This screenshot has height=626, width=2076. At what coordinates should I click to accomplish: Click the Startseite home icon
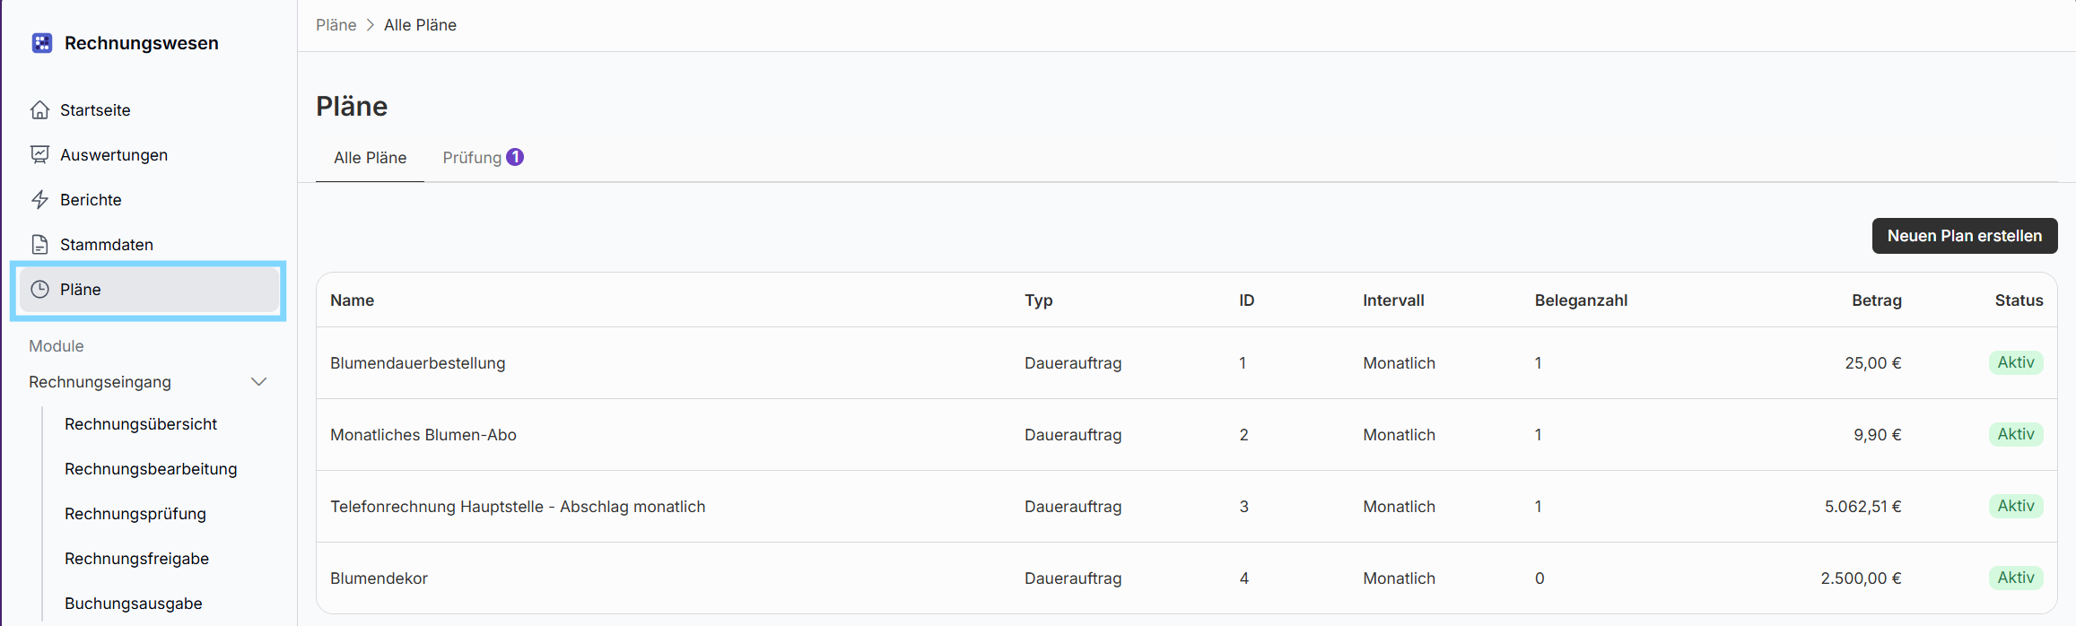pyautogui.click(x=39, y=110)
